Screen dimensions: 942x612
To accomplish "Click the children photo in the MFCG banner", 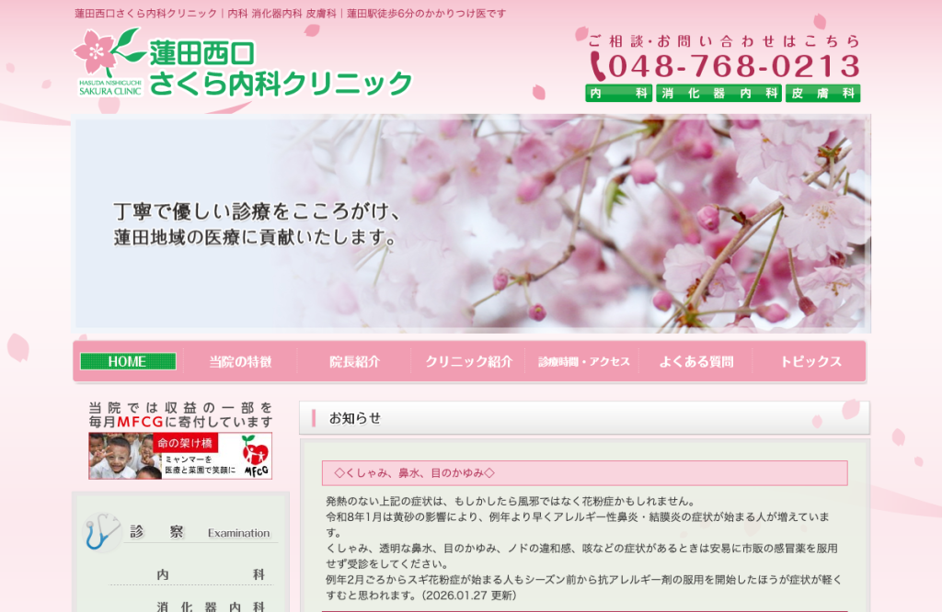I will 124,456.
